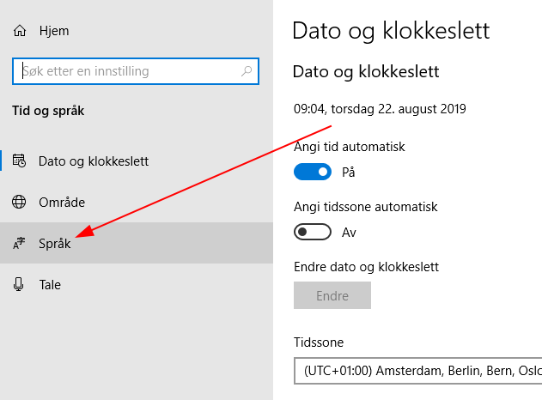Image resolution: width=542 pixels, height=400 pixels.
Task: Click the calendar clock icon for Dato og klokkeslett
Action: [x=19, y=161]
